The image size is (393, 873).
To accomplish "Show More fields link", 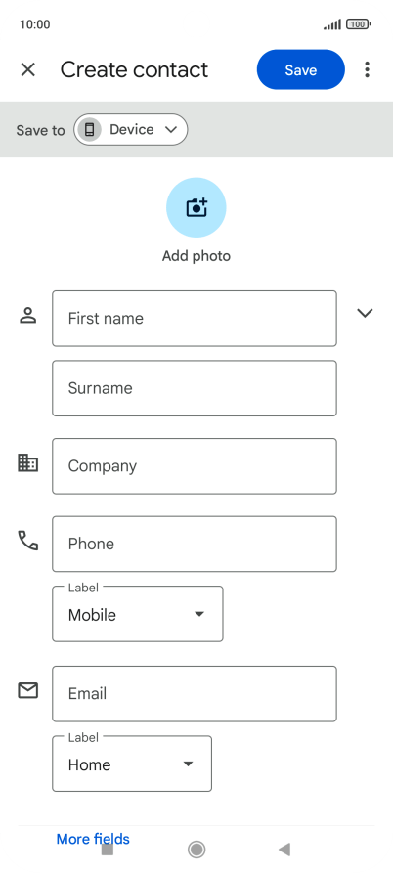I will 93,839.
